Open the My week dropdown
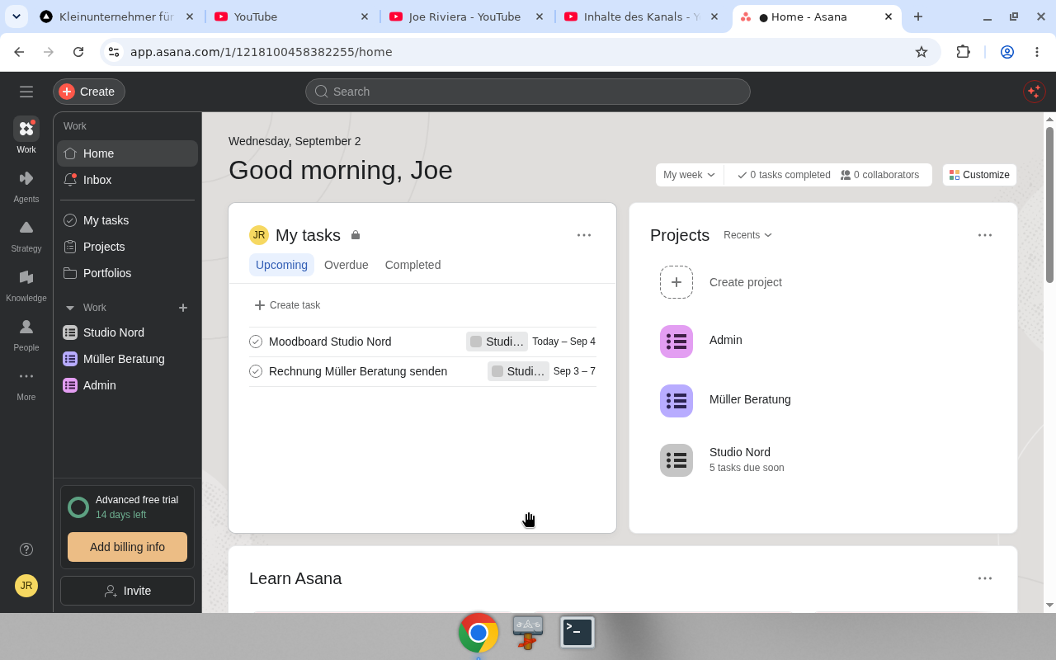Screen dimensions: 1056x660 (x=690, y=175)
